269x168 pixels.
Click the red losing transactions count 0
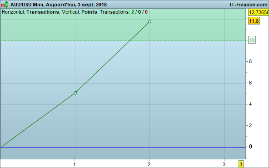coord(146,12)
